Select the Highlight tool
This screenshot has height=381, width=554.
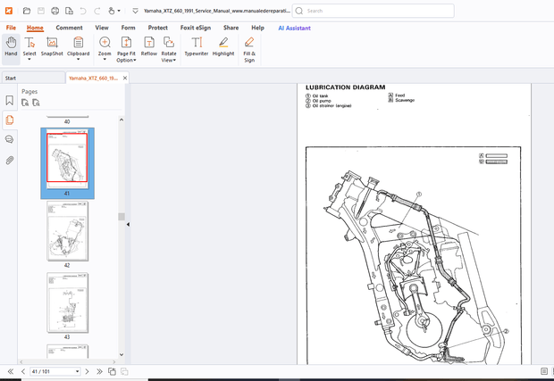pos(223,46)
